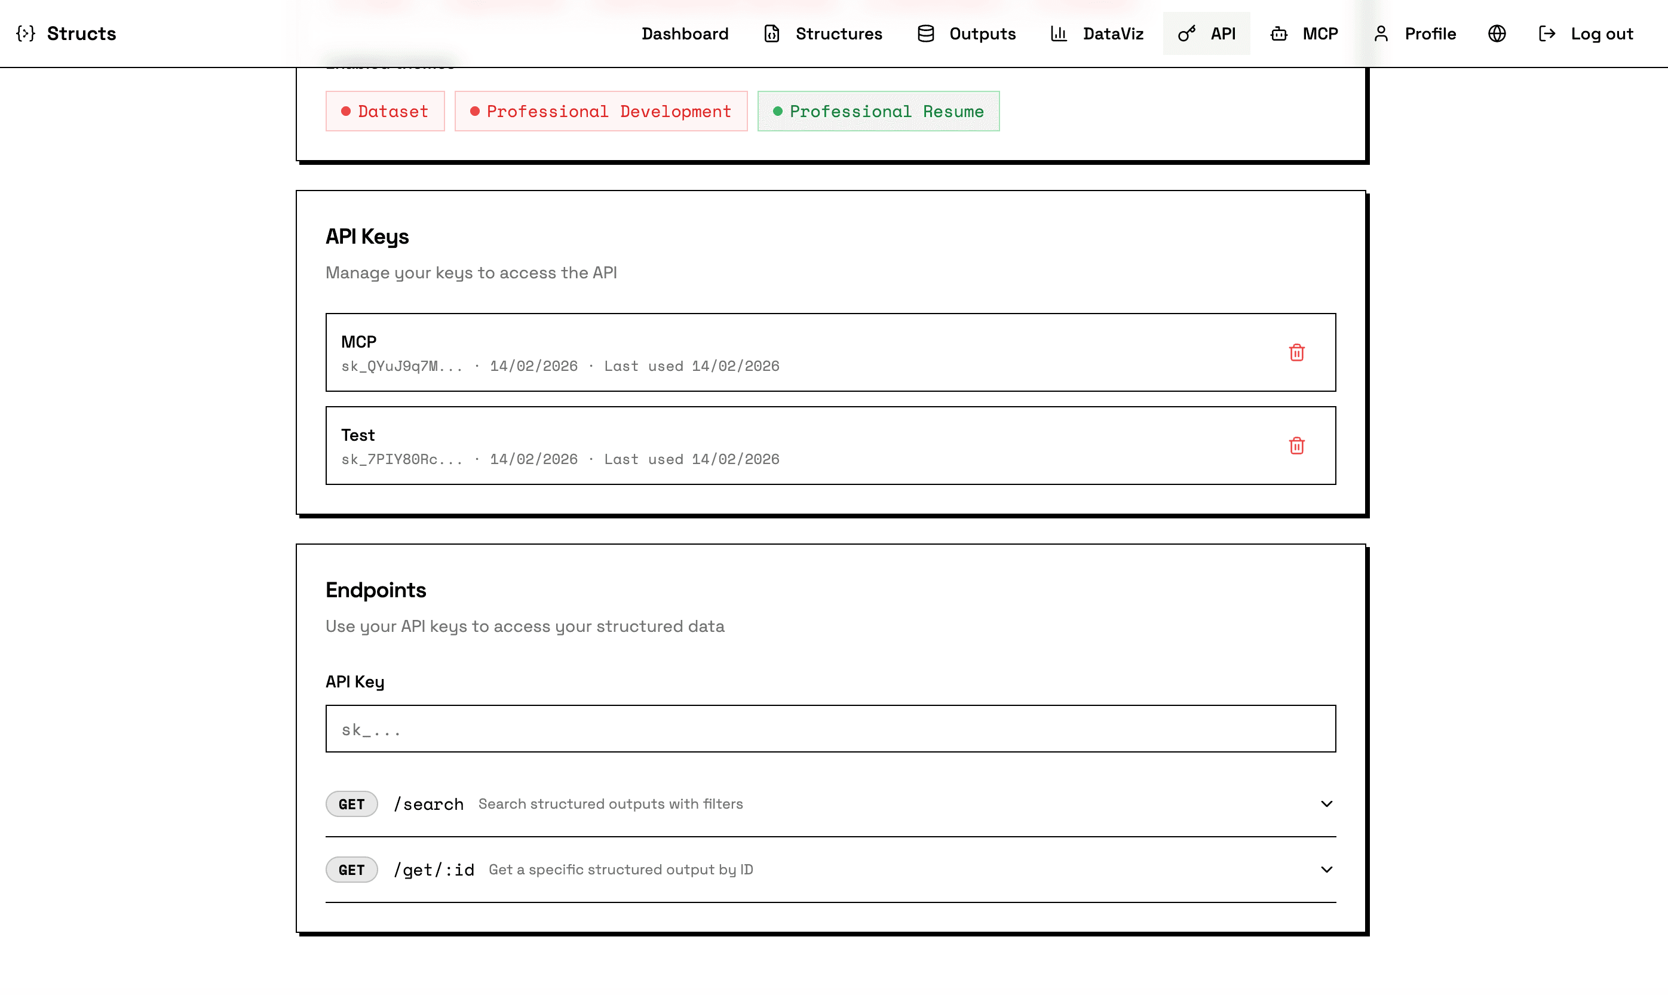Switch to the Dashboard page

point(685,33)
